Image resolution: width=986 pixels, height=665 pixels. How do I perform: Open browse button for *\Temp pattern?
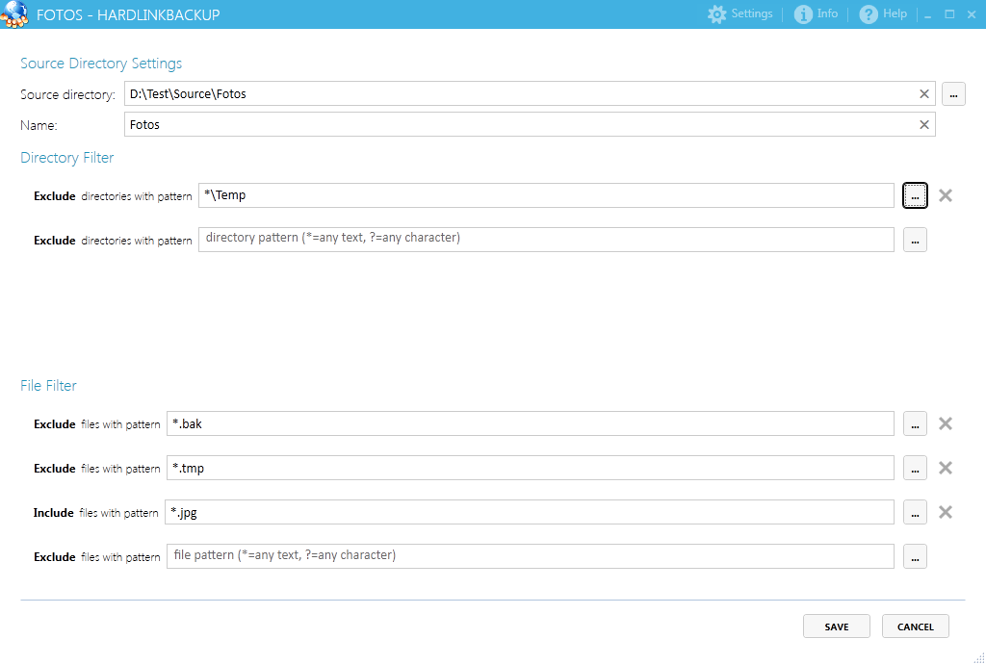pyautogui.click(x=915, y=195)
